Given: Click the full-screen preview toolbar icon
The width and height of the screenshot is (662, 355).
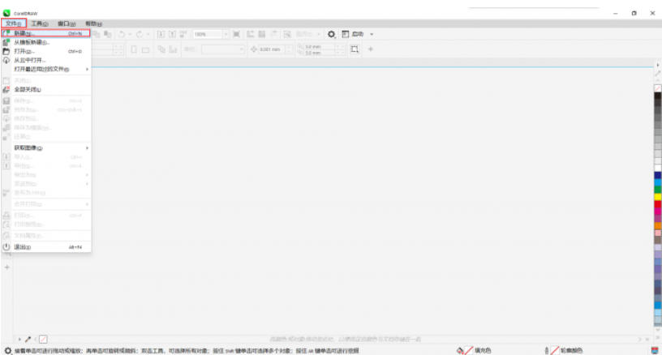Looking at the screenshot, I should tap(236, 34).
